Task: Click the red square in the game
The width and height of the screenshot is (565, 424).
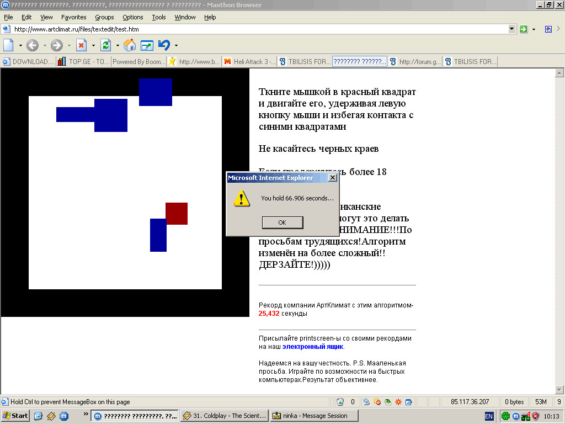Action: coord(177,214)
